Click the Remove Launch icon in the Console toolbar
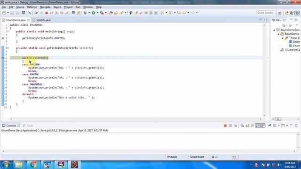The height and width of the screenshot is (169, 301). click(x=230, y=125)
